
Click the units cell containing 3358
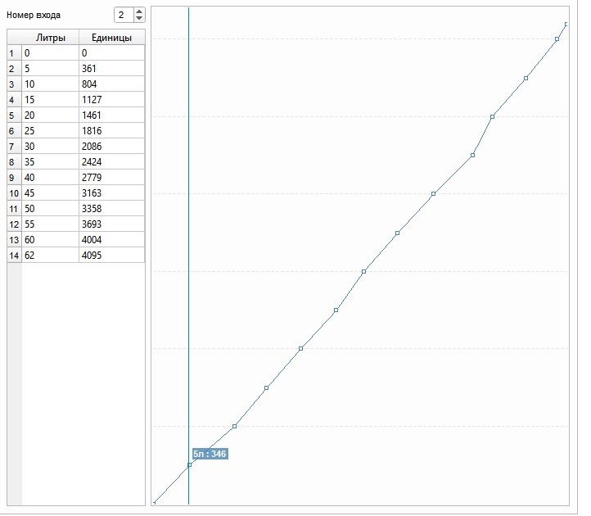(x=111, y=208)
